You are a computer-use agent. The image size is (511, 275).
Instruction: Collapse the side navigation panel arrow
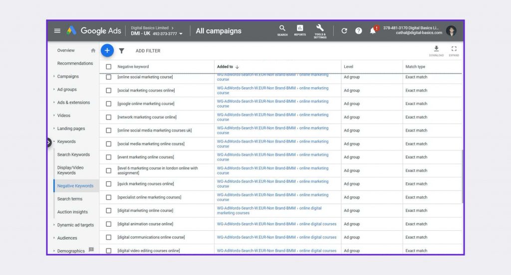click(49, 142)
